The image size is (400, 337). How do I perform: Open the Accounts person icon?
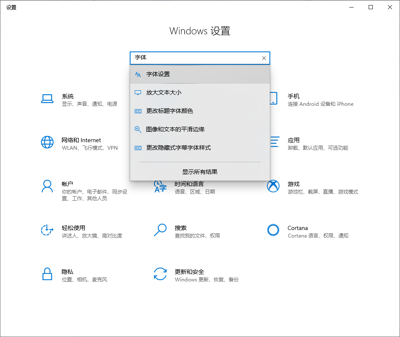47,186
